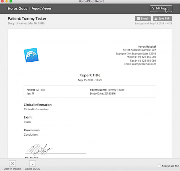Click the Horos Cloud header title
The width and height of the screenshot is (180, 171).
[18, 9]
